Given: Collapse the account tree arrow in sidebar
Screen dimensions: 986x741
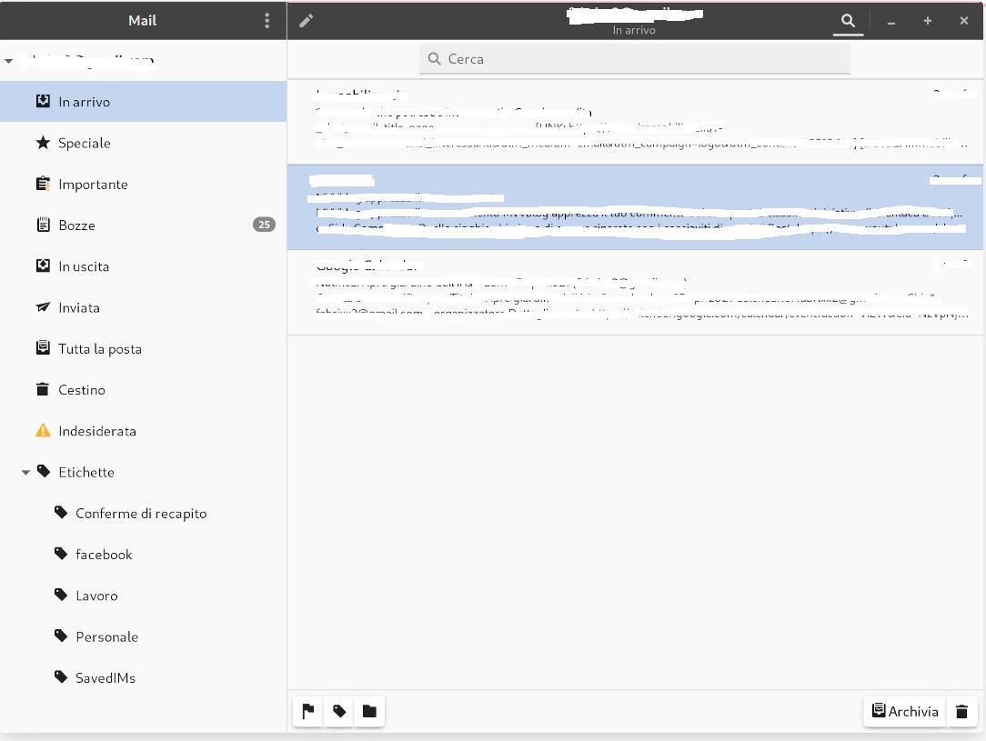Looking at the screenshot, I should 9,61.
